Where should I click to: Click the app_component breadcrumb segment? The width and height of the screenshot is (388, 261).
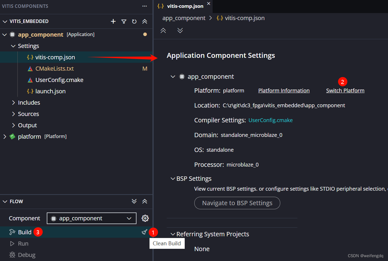pyautogui.click(x=184, y=18)
